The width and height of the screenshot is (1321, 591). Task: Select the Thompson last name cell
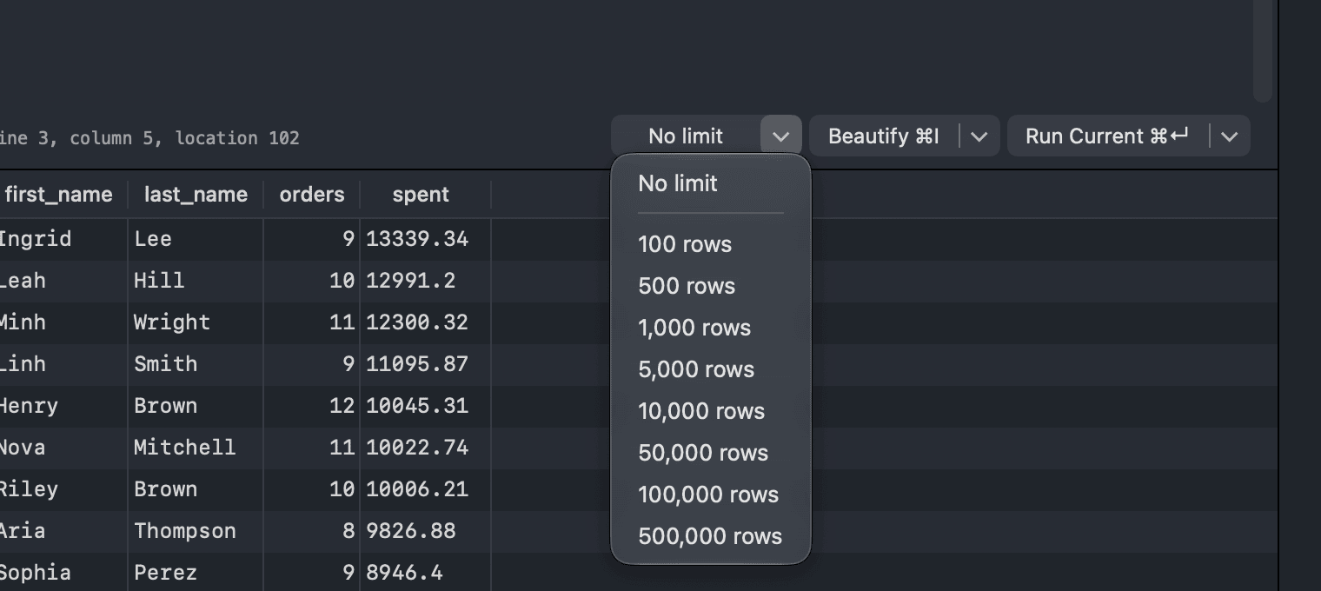(196, 531)
